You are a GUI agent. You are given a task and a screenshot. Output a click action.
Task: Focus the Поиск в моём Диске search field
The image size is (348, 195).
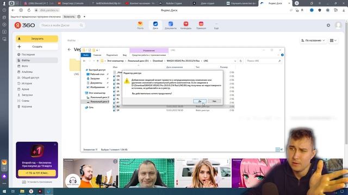click(62, 25)
